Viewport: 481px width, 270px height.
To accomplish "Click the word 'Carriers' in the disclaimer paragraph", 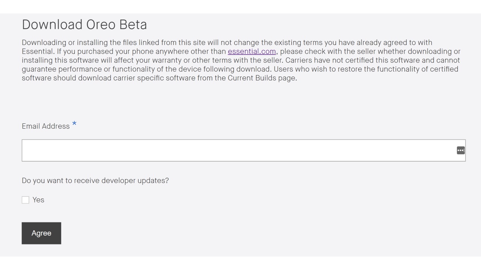I will 299,60.
